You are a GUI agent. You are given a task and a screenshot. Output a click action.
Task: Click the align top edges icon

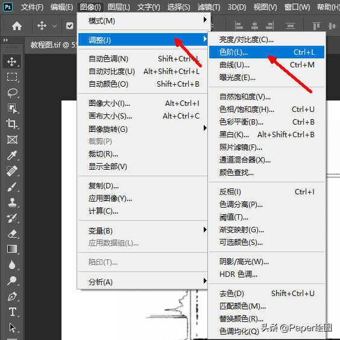[x=316, y=26]
